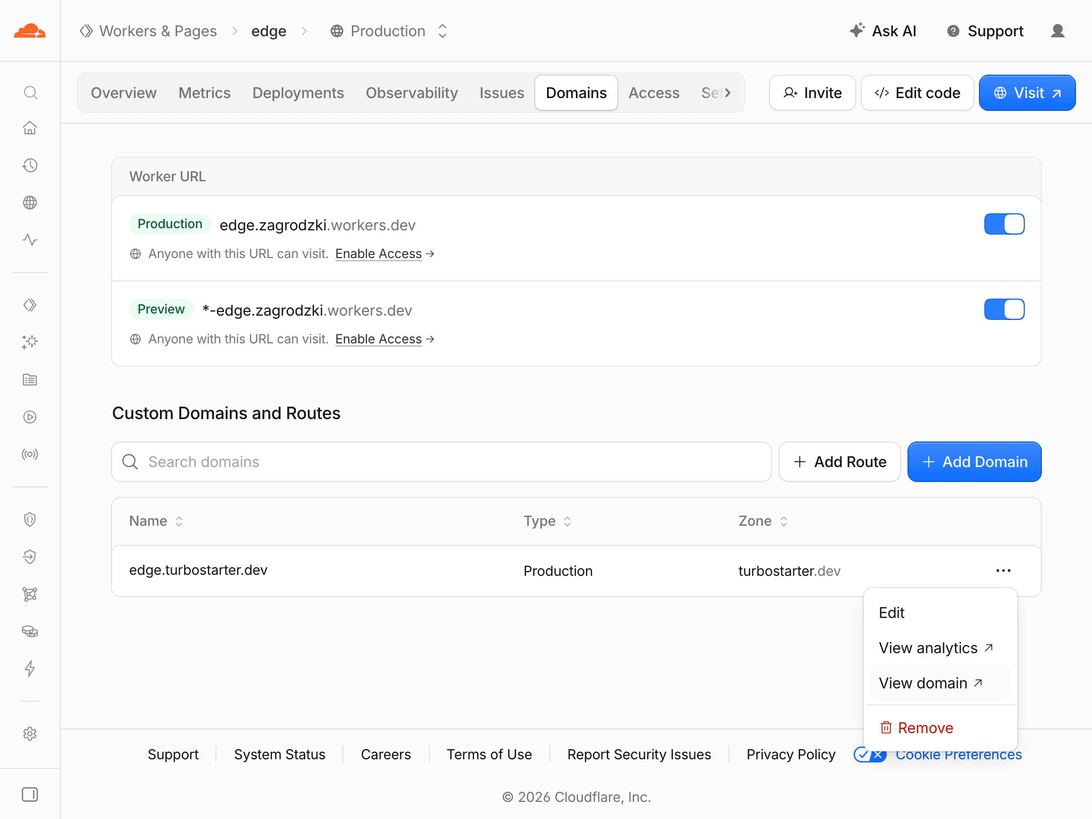Image resolution: width=1092 pixels, height=819 pixels.
Task: Switch to the Observability tab
Action: point(412,93)
